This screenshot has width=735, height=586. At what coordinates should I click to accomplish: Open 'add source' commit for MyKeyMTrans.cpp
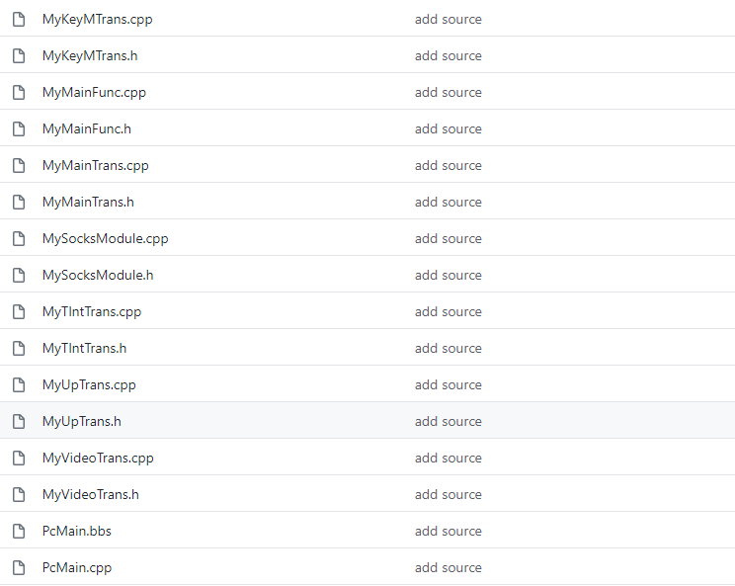click(x=448, y=20)
